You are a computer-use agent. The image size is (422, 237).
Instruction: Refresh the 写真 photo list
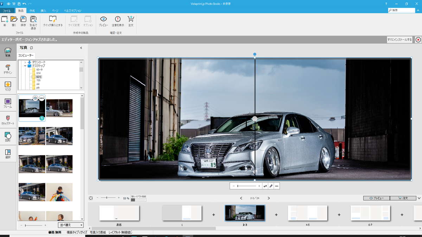[x=31, y=48]
